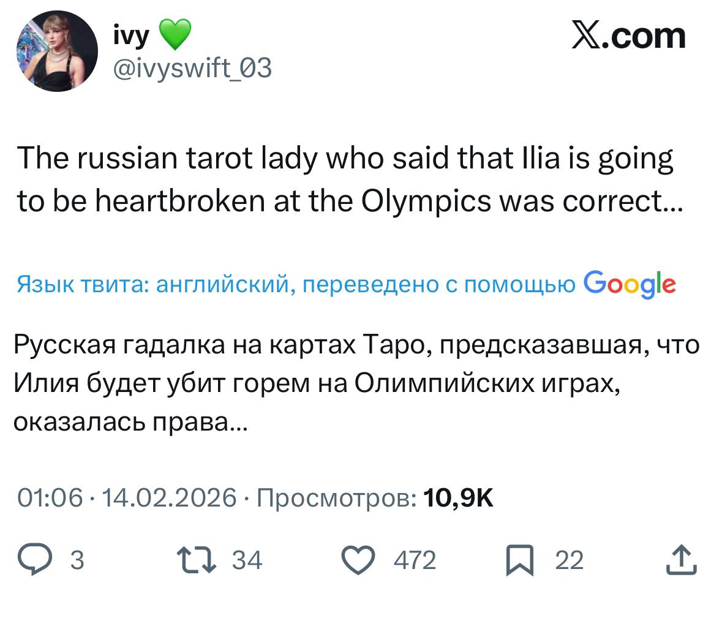Retweet this post using the arrows icon

196,560
